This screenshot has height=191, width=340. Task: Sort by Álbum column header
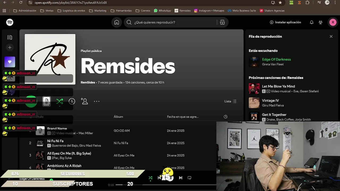[x=118, y=117]
